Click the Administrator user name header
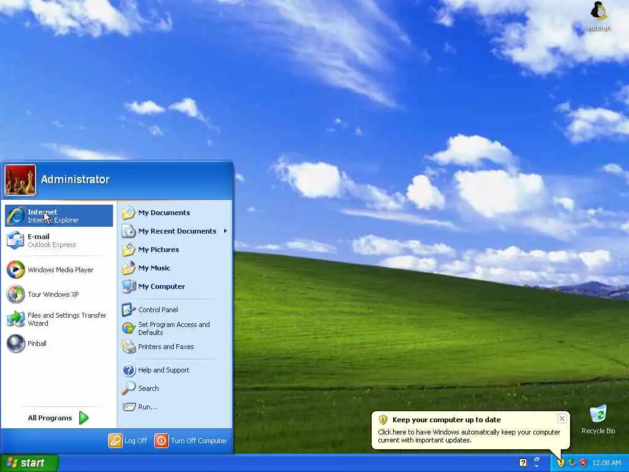This screenshot has width=629, height=472. coord(75,179)
